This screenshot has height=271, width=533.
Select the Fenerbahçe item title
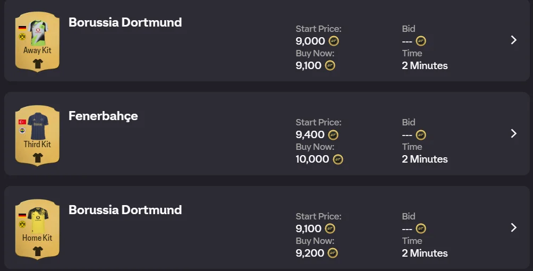pyautogui.click(x=103, y=116)
